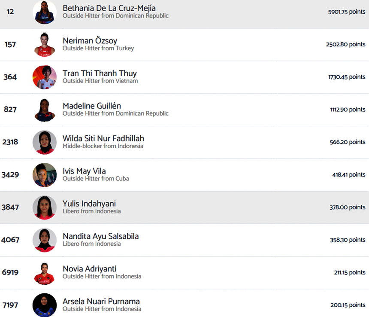
Task: Click Tran Thi Thanh Thuy's profile photo
Action: click(45, 77)
